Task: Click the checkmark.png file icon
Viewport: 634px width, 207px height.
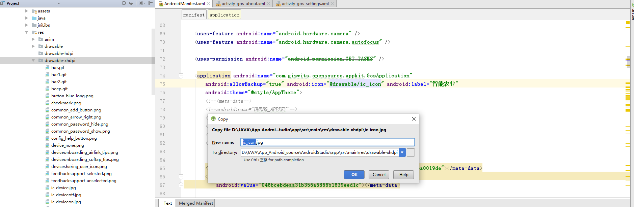Action: pos(48,103)
